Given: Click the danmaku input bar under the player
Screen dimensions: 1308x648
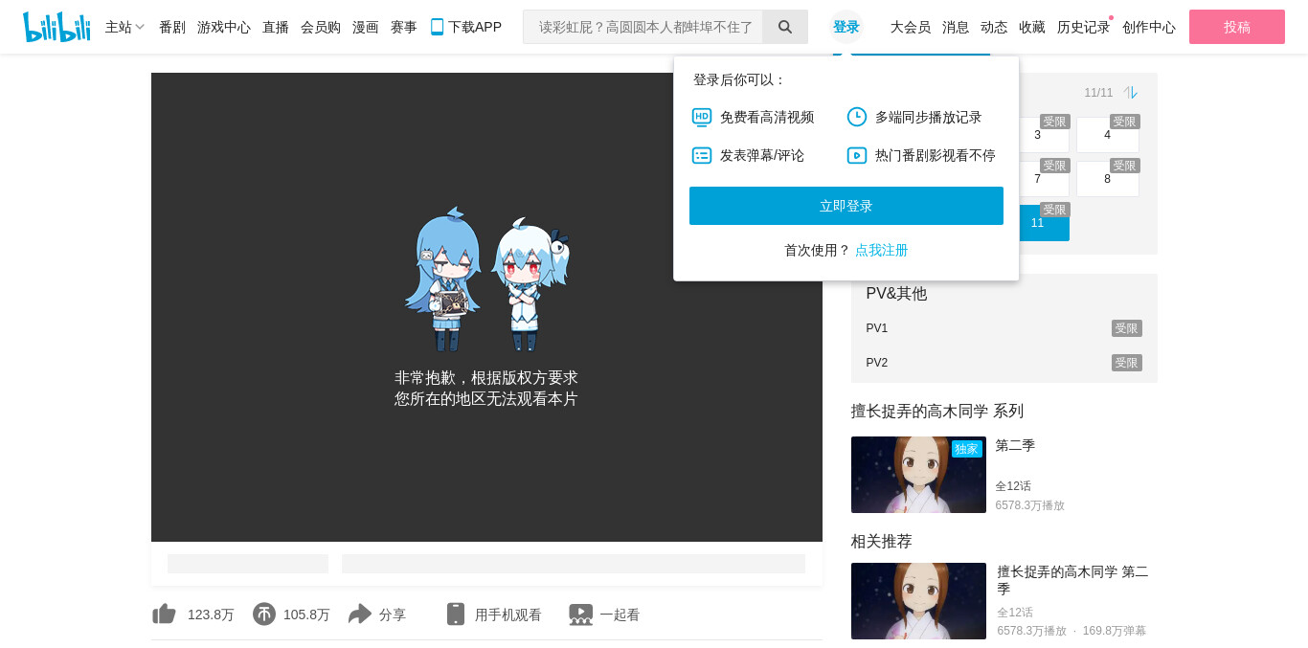Looking at the screenshot, I should pyautogui.click(x=574, y=564).
